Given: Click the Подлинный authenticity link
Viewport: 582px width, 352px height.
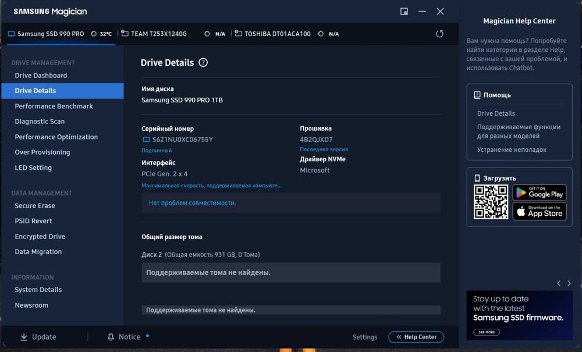Looking at the screenshot, I should coord(157,150).
